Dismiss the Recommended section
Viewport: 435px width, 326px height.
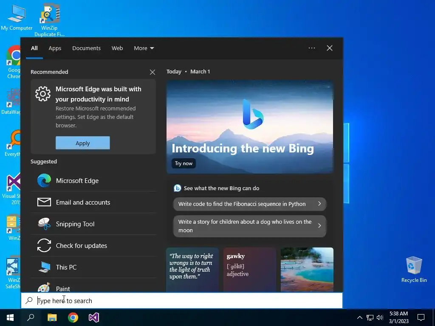[153, 72]
